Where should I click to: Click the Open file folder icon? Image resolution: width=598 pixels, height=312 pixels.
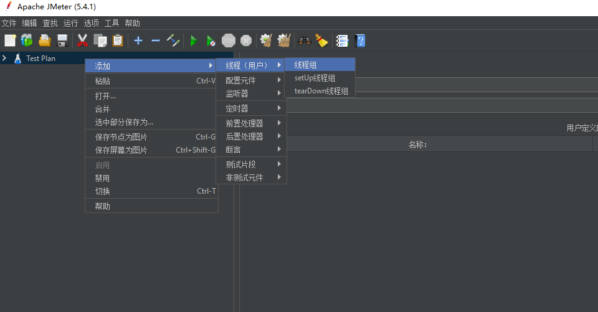pyautogui.click(x=45, y=40)
